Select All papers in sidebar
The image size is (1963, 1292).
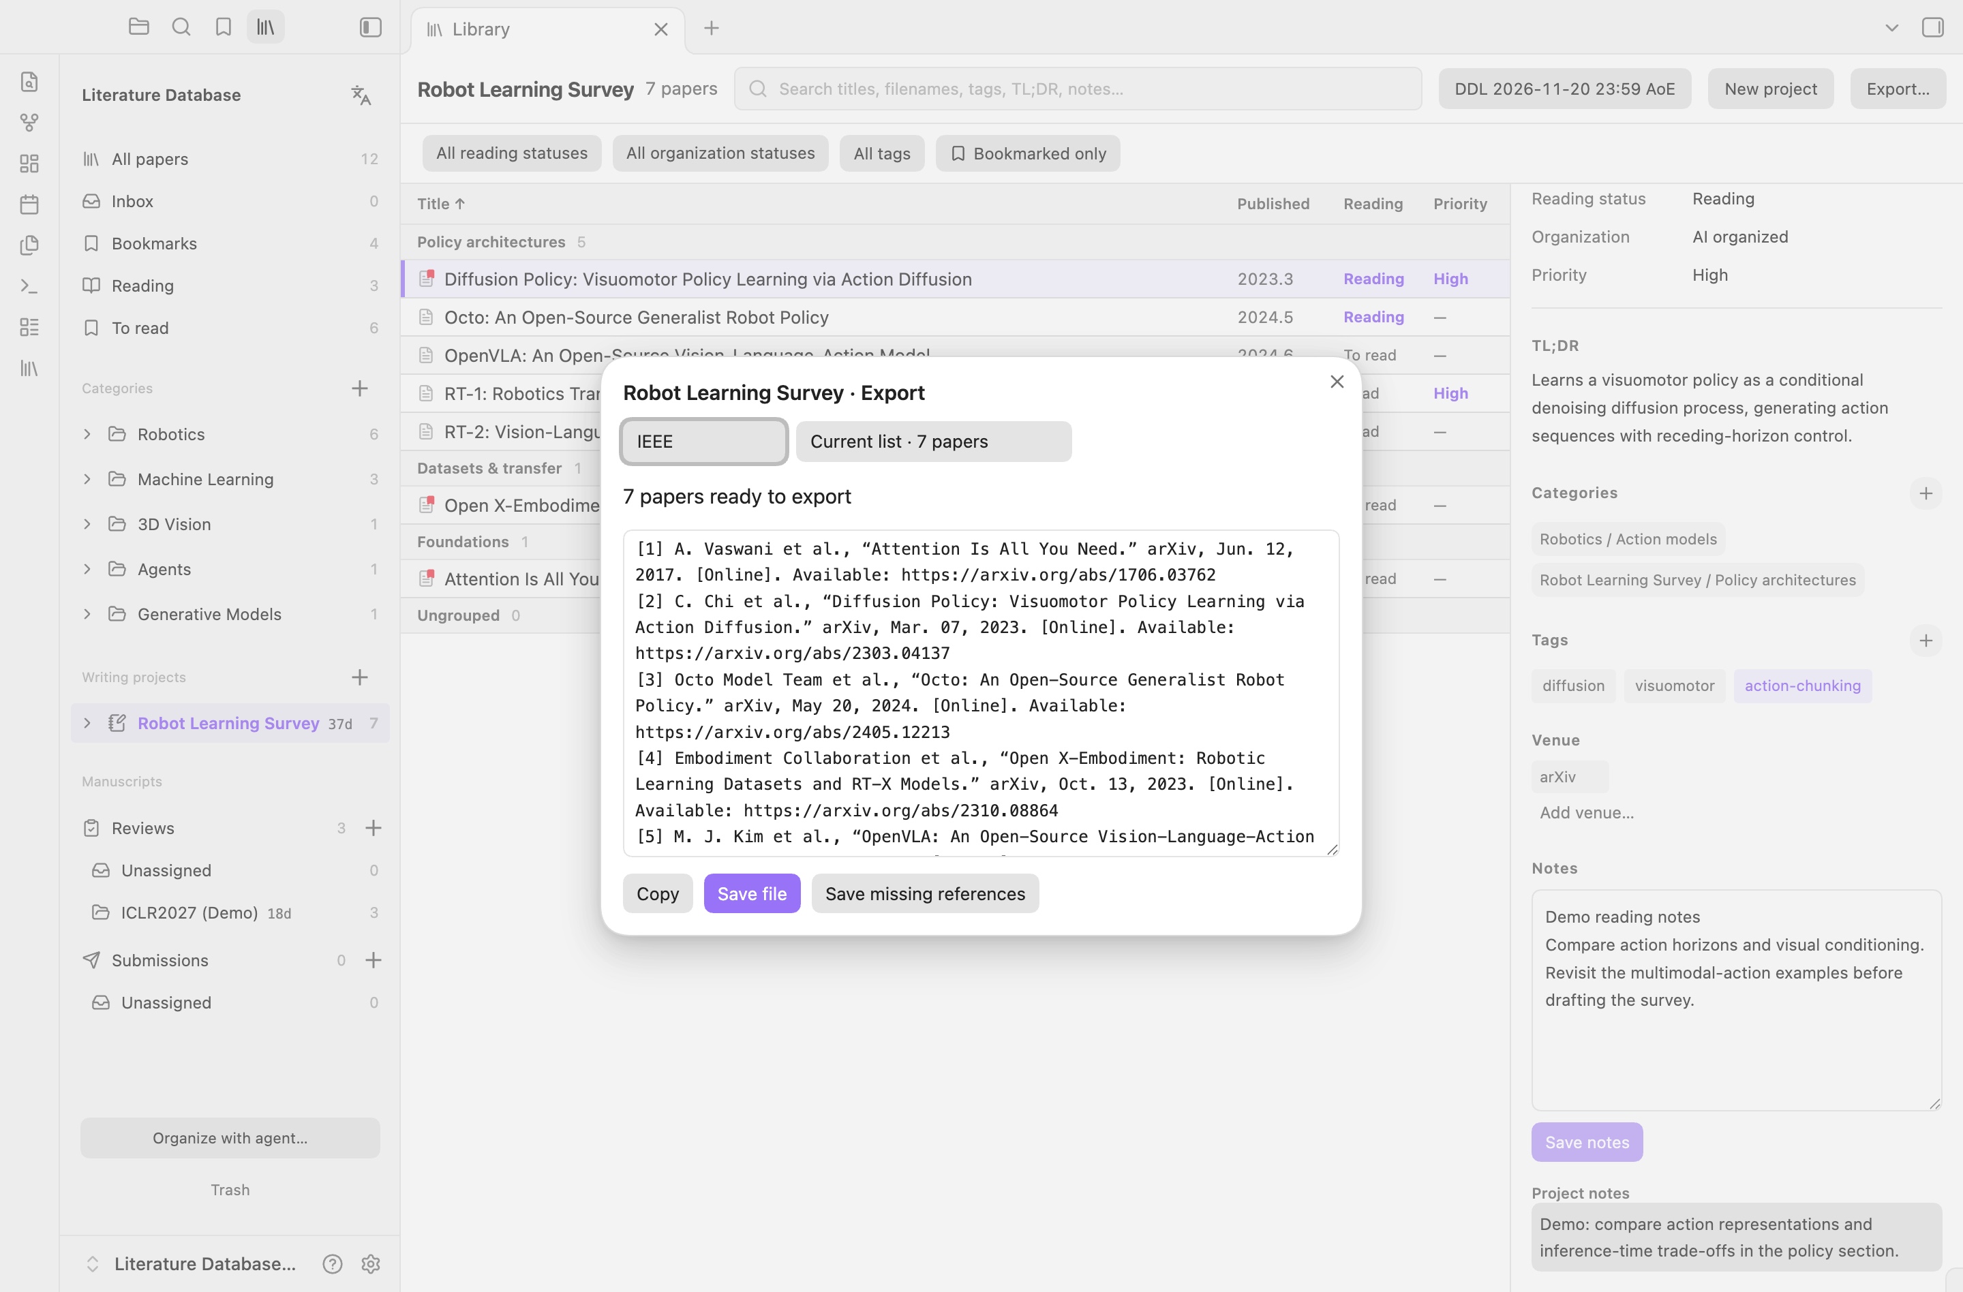230,159
